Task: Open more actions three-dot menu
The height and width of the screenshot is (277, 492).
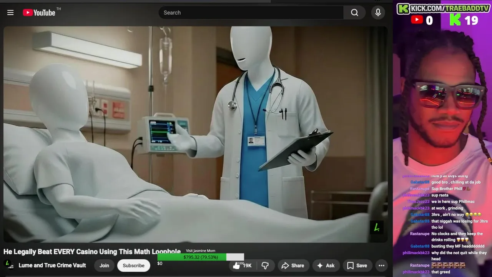Action: pyautogui.click(x=381, y=265)
